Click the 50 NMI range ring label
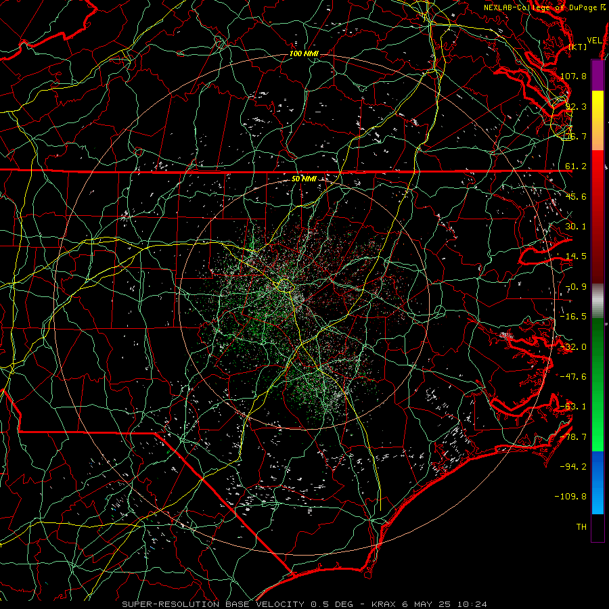This screenshot has height=609, width=609. coord(304,179)
